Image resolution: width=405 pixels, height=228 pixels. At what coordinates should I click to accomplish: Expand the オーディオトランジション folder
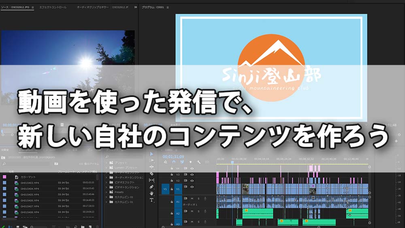point(106,178)
